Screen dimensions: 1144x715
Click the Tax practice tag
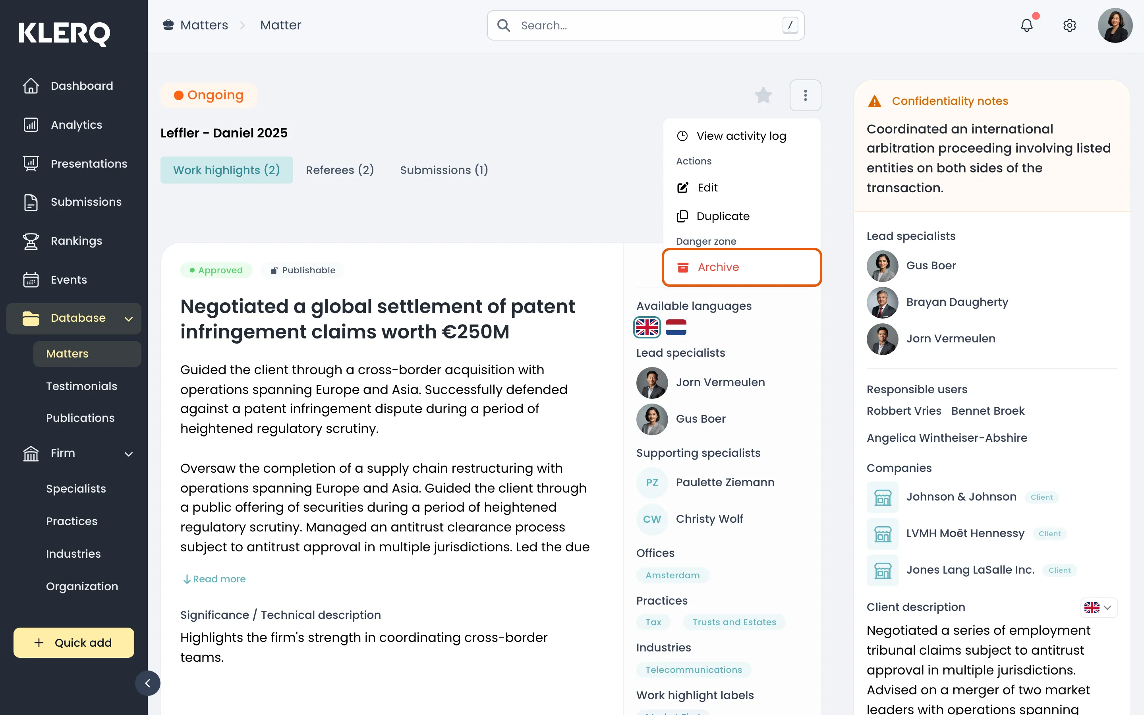653,622
